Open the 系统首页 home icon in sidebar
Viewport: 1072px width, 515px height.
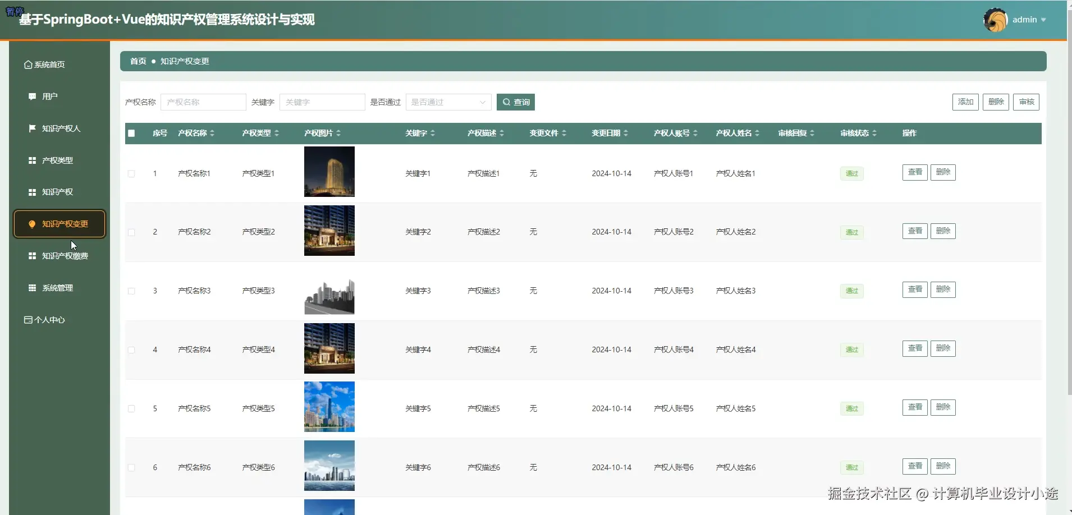click(x=28, y=64)
